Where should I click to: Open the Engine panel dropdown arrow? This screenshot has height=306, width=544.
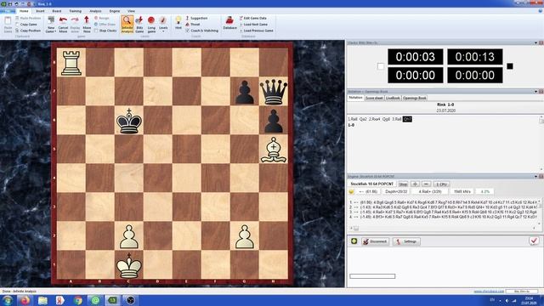pos(535,177)
